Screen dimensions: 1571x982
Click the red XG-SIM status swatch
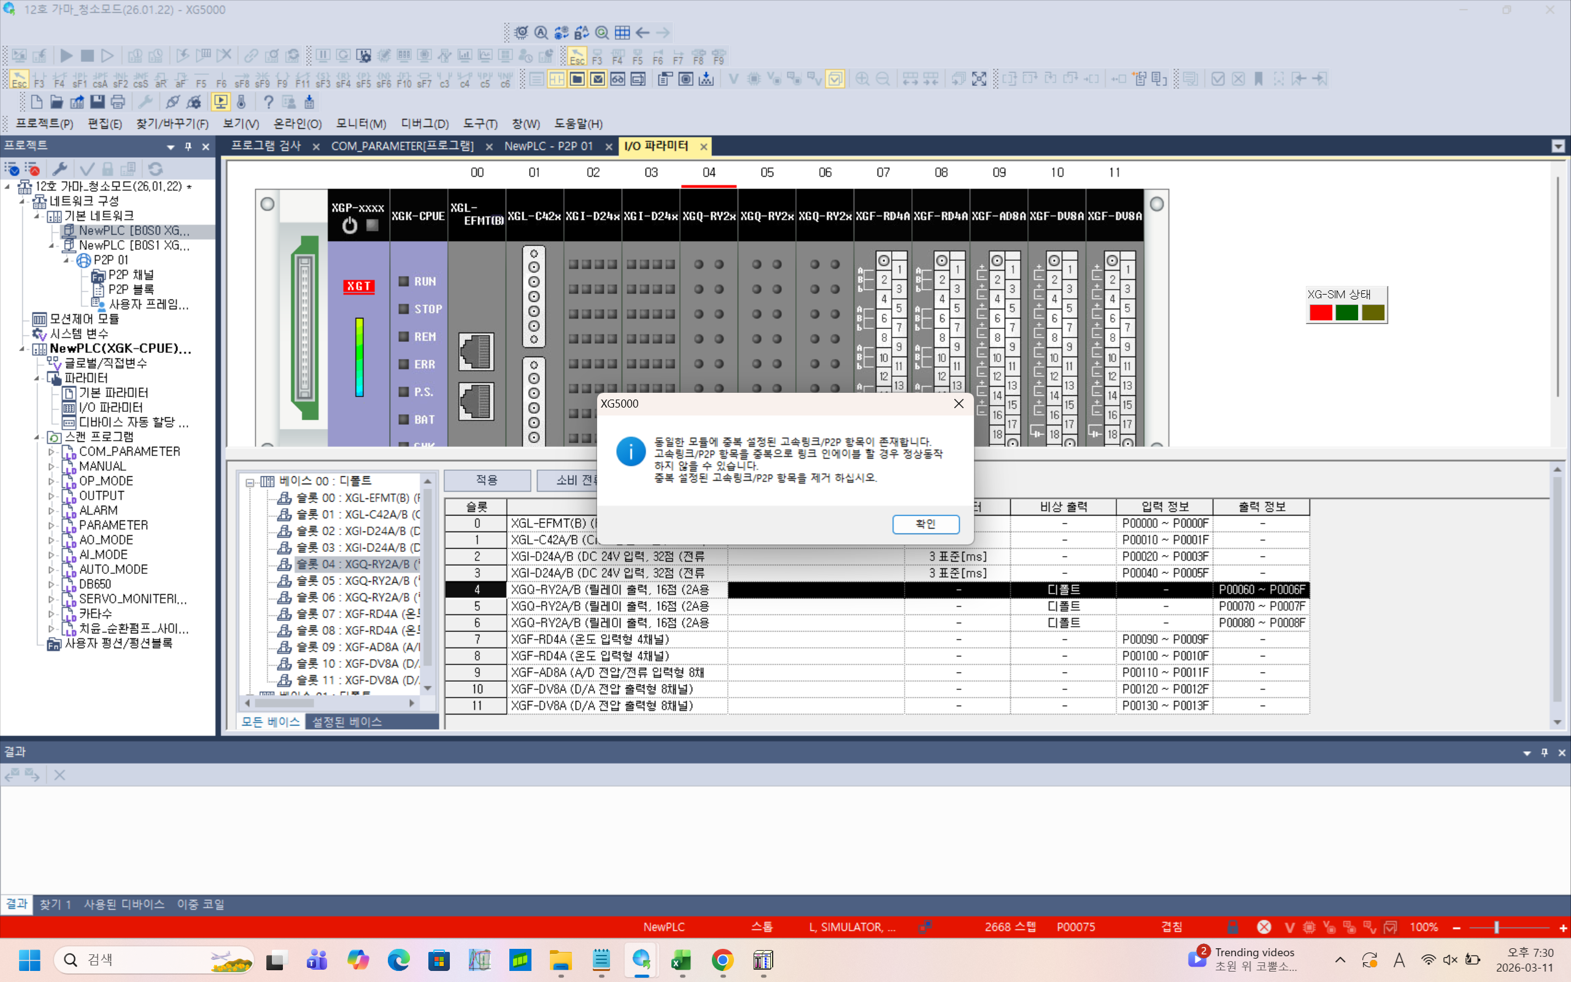tap(1321, 312)
